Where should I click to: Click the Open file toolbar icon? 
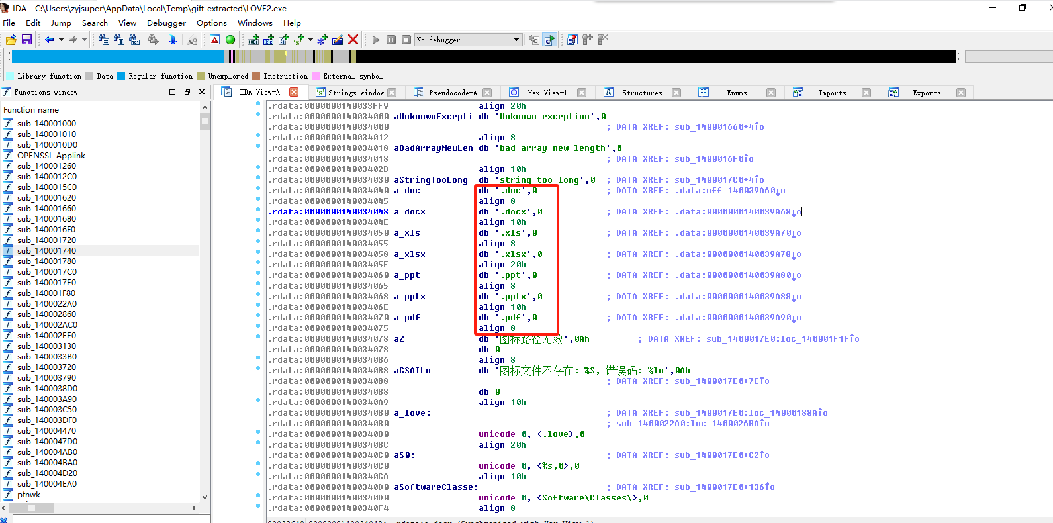pyautogui.click(x=11, y=40)
